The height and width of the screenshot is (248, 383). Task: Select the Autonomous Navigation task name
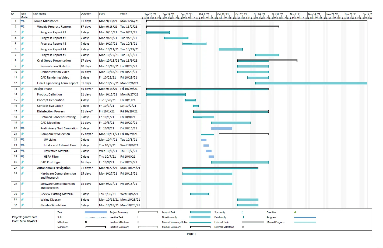[x=54, y=168]
